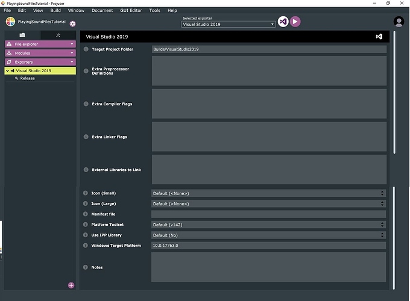Show info for Target Project Folder
410x301 pixels.
(x=86, y=49)
